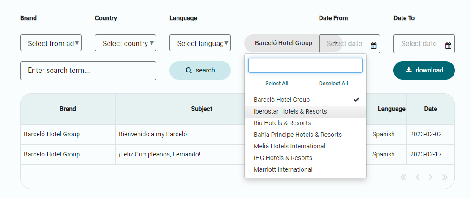Click the search button
471x198 pixels.
pyautogui.click(x=200, y=70)
